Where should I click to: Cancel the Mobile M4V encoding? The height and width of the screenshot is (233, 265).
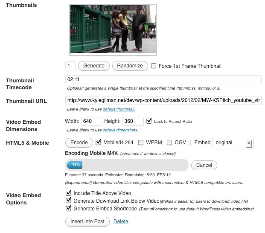coord(204,165)
